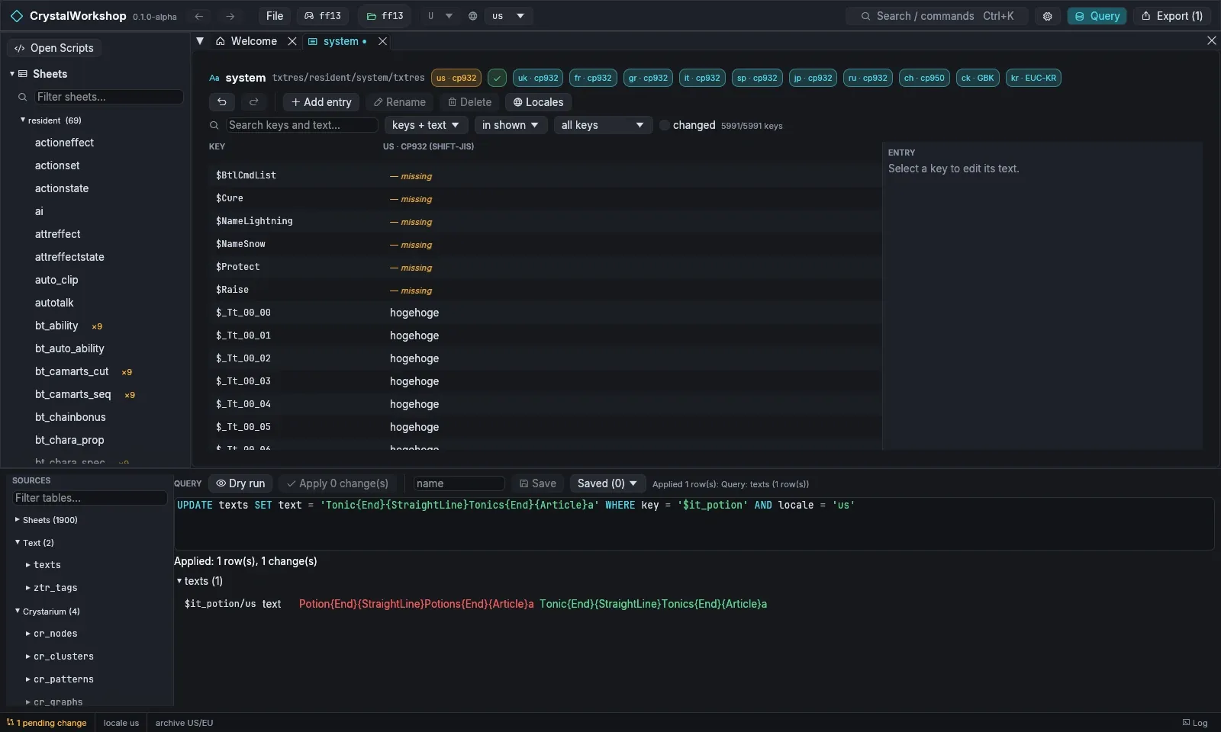Open the Log panel in status bar
Screen dimensions: 1221x732
coord(1195,723)
